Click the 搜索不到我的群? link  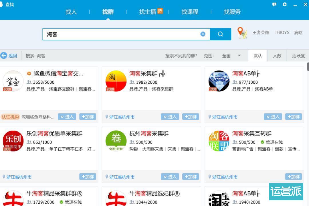point(181,56)
